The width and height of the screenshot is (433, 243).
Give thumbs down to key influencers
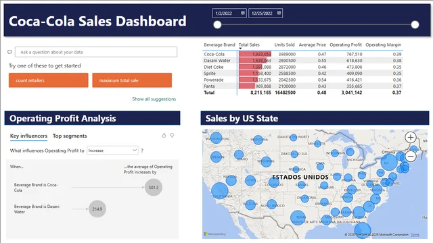(x=172, y=135)
